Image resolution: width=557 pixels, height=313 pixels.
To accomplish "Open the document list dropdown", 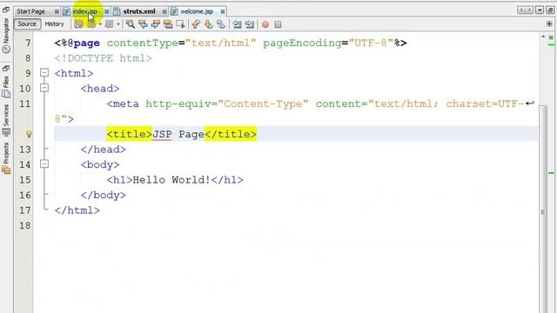I will pos(540,10).
